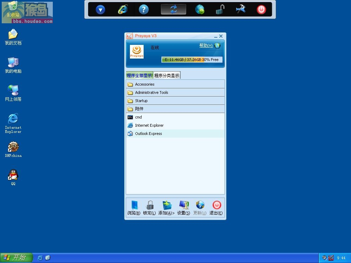Select the 我的电脑 desktop icon

[x=13, y=65]
